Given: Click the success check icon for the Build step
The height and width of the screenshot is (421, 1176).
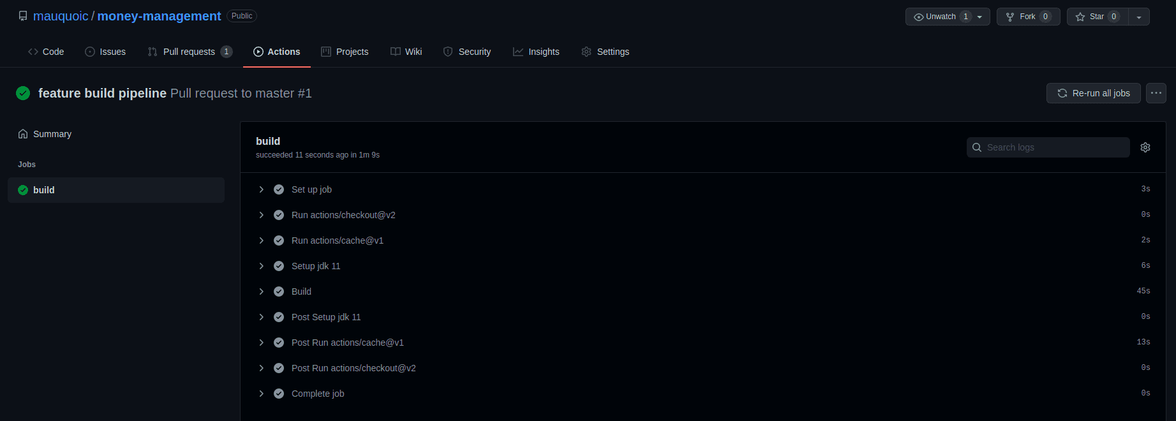Looking at the screenshot, I should click(279, 292).
